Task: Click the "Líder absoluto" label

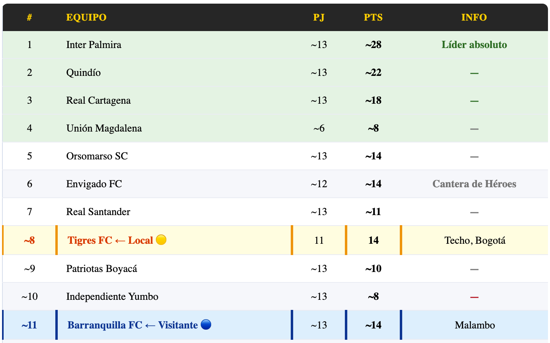Action: pyautogui.click(x=474, y=45)
